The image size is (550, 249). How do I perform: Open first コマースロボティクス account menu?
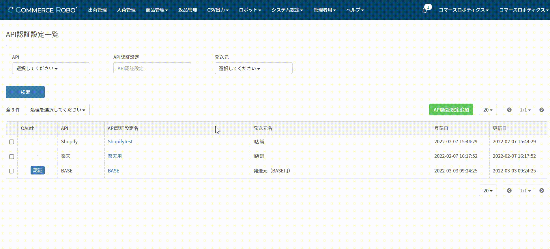[464, 10]
